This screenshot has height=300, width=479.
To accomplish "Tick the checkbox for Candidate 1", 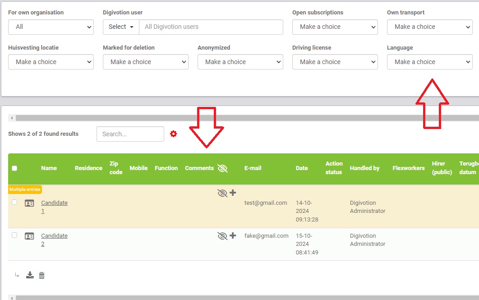I will [x=14, y=202].
